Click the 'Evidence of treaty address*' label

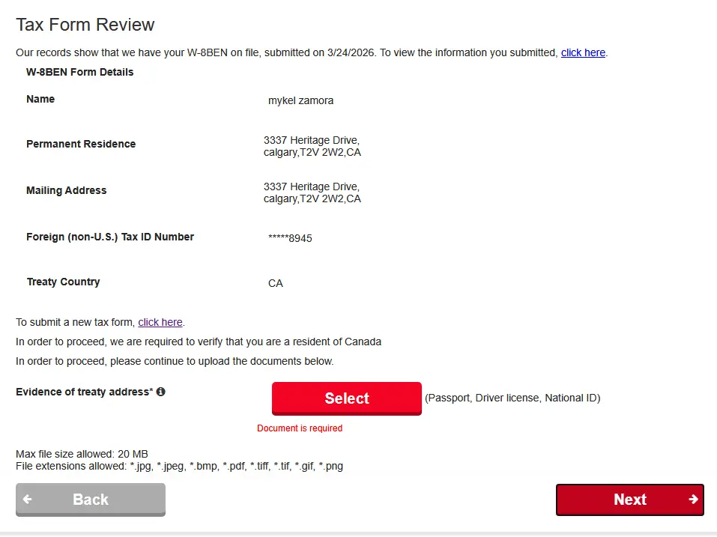[x=84, y=392]
